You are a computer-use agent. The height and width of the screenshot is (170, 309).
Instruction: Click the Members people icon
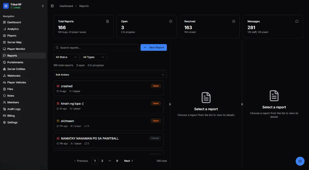(x=4, y=102)
